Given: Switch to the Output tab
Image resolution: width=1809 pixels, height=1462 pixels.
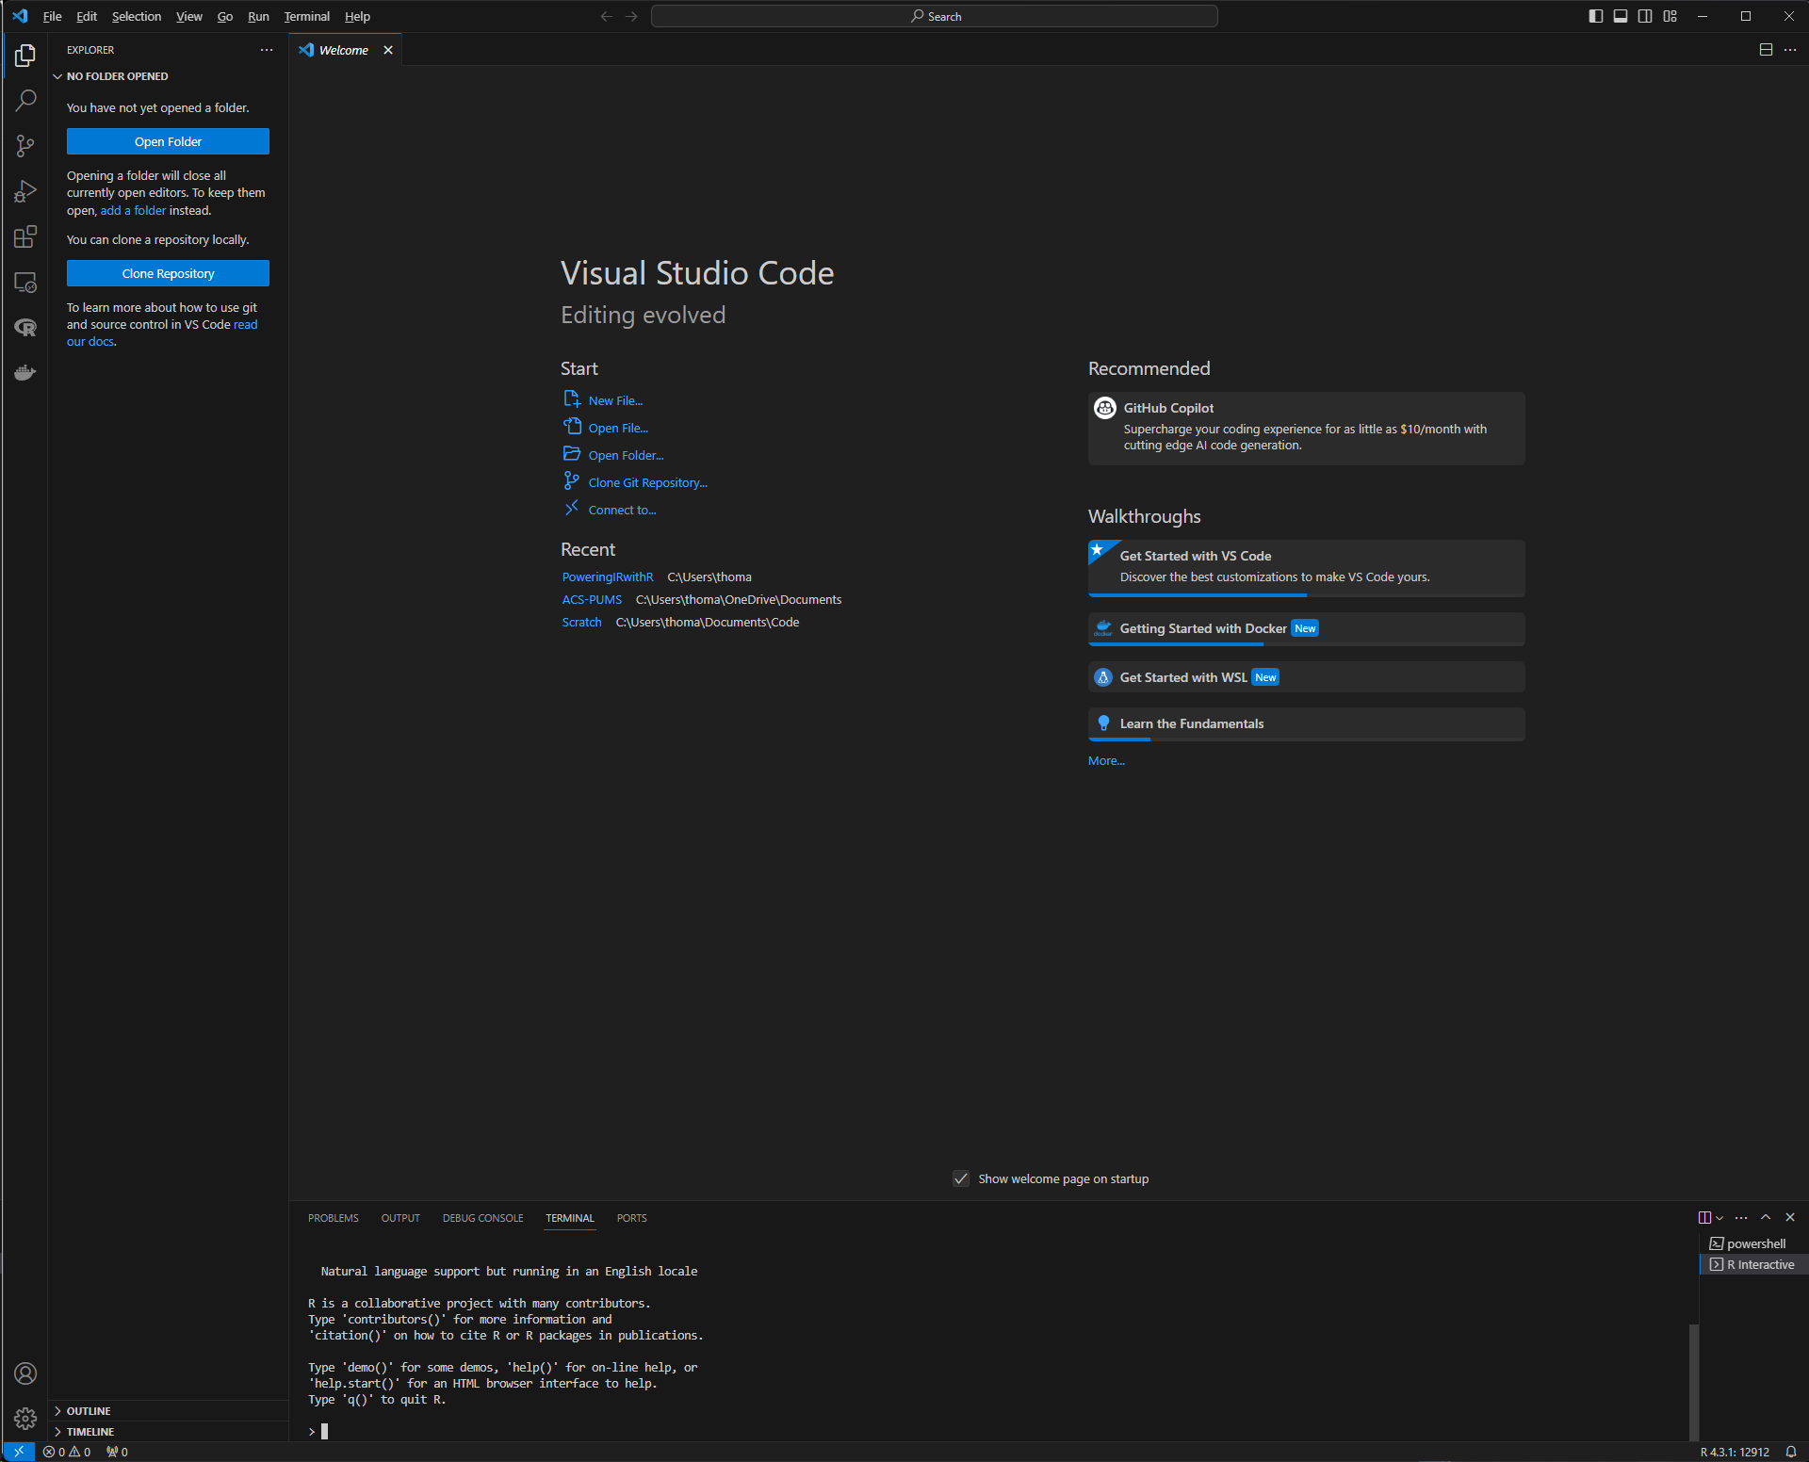Looking at the screenshot, I should (400, 1218).
